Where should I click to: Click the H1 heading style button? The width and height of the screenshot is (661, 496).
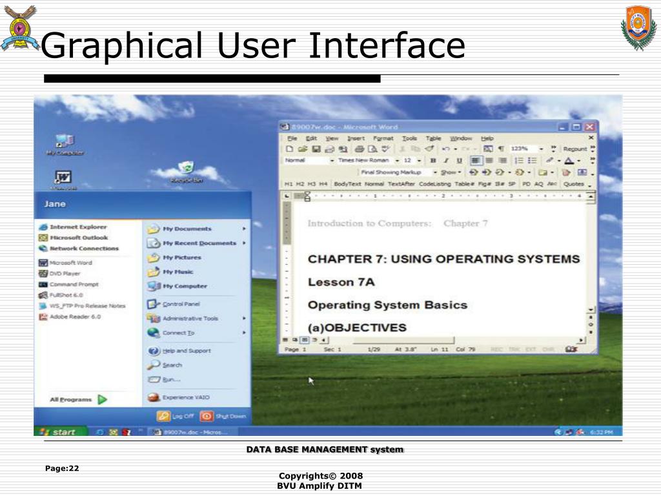click(x=289, y=184)
